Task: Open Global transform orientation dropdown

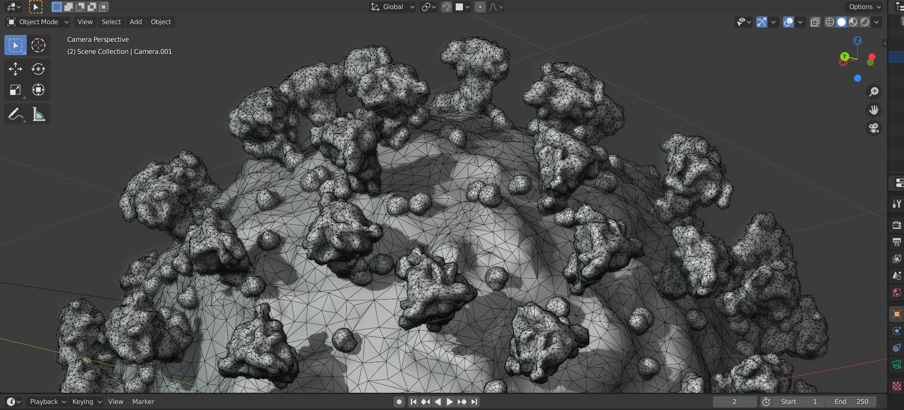Action: 393,7
